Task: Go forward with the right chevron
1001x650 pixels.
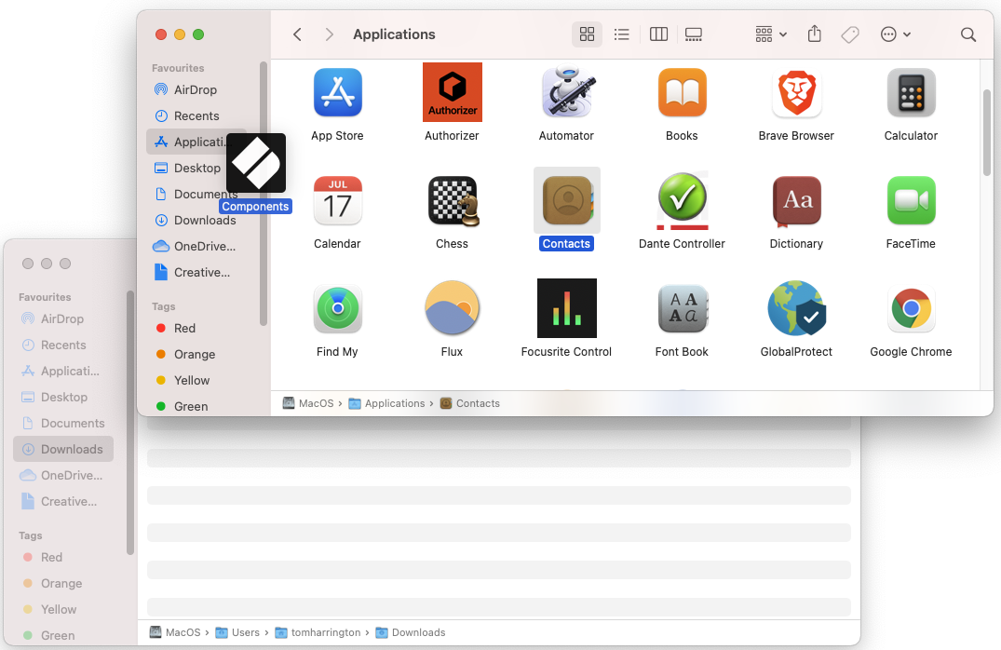Action: (329, 34)
